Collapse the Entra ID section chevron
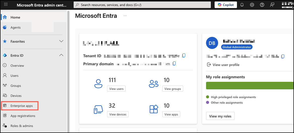The height and width of the screenshot is (133, 294). tap(61, 55)
